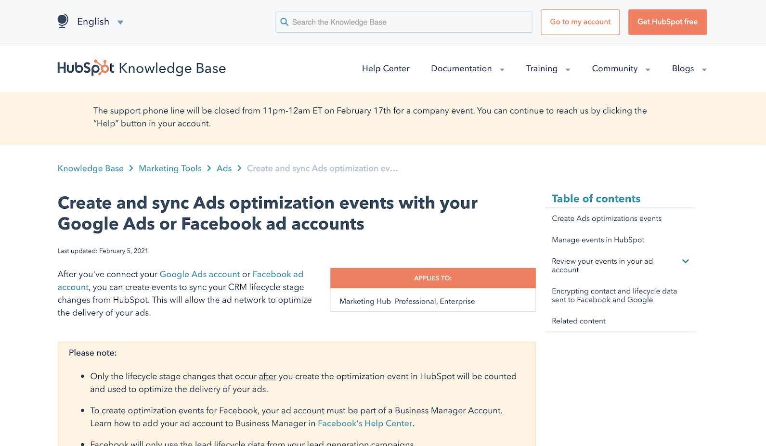Open the Training menu
766x446 pixels.
pyautogui.click(x=542, y=68)
